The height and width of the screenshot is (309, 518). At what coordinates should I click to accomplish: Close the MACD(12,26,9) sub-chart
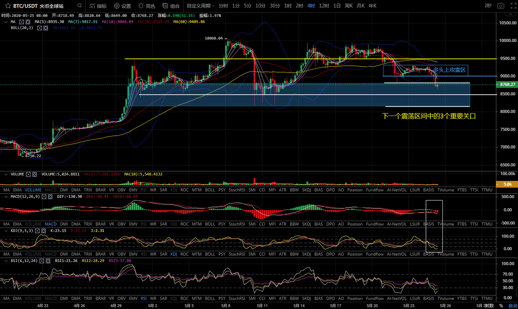click(50, 197)
